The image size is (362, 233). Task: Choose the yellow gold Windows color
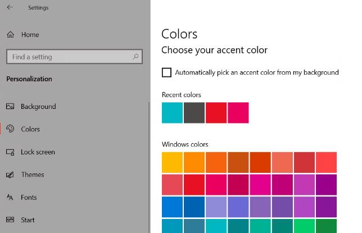172,162
